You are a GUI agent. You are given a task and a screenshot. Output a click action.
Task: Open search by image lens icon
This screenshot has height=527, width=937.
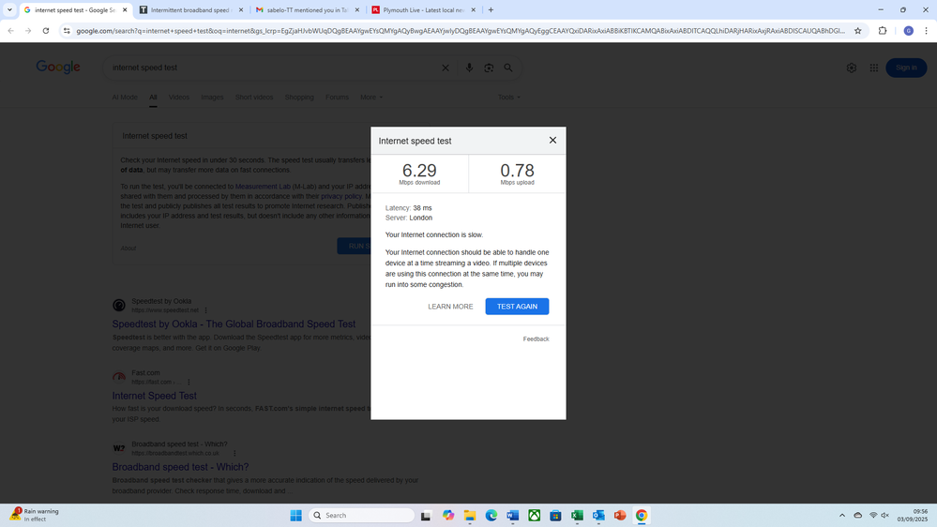pos(489,68)
